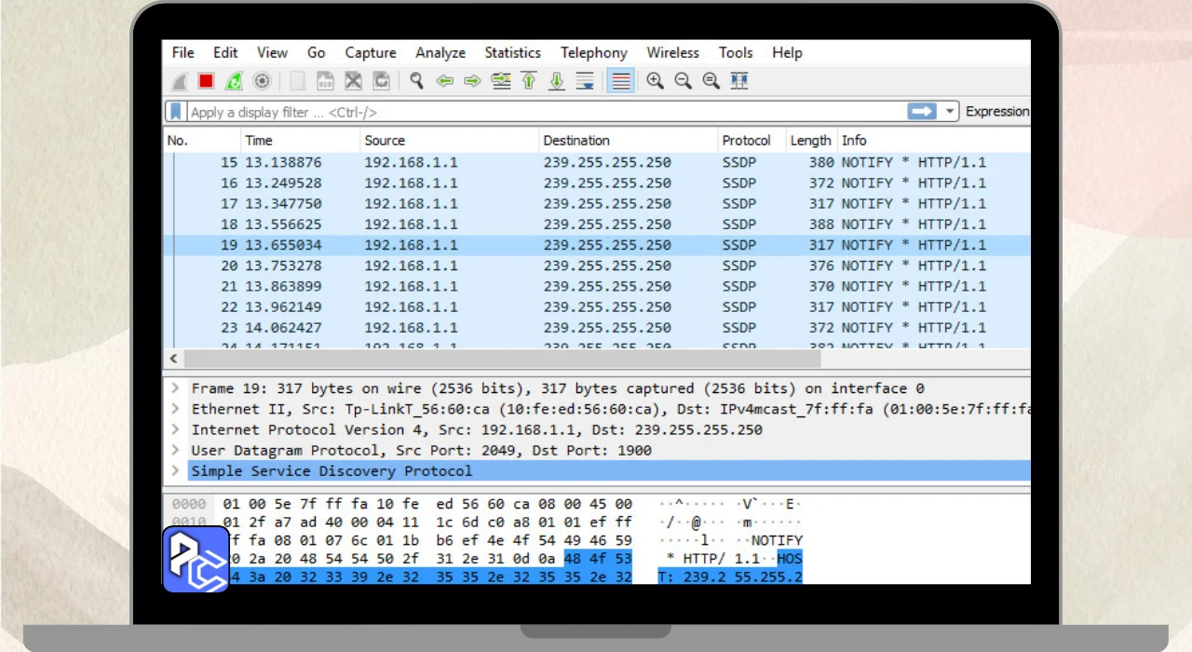The width and height of the screenshot is (1192, 652).
Task: Open the Capture menu
Action: pyautogui.click(x=370, y=53)
